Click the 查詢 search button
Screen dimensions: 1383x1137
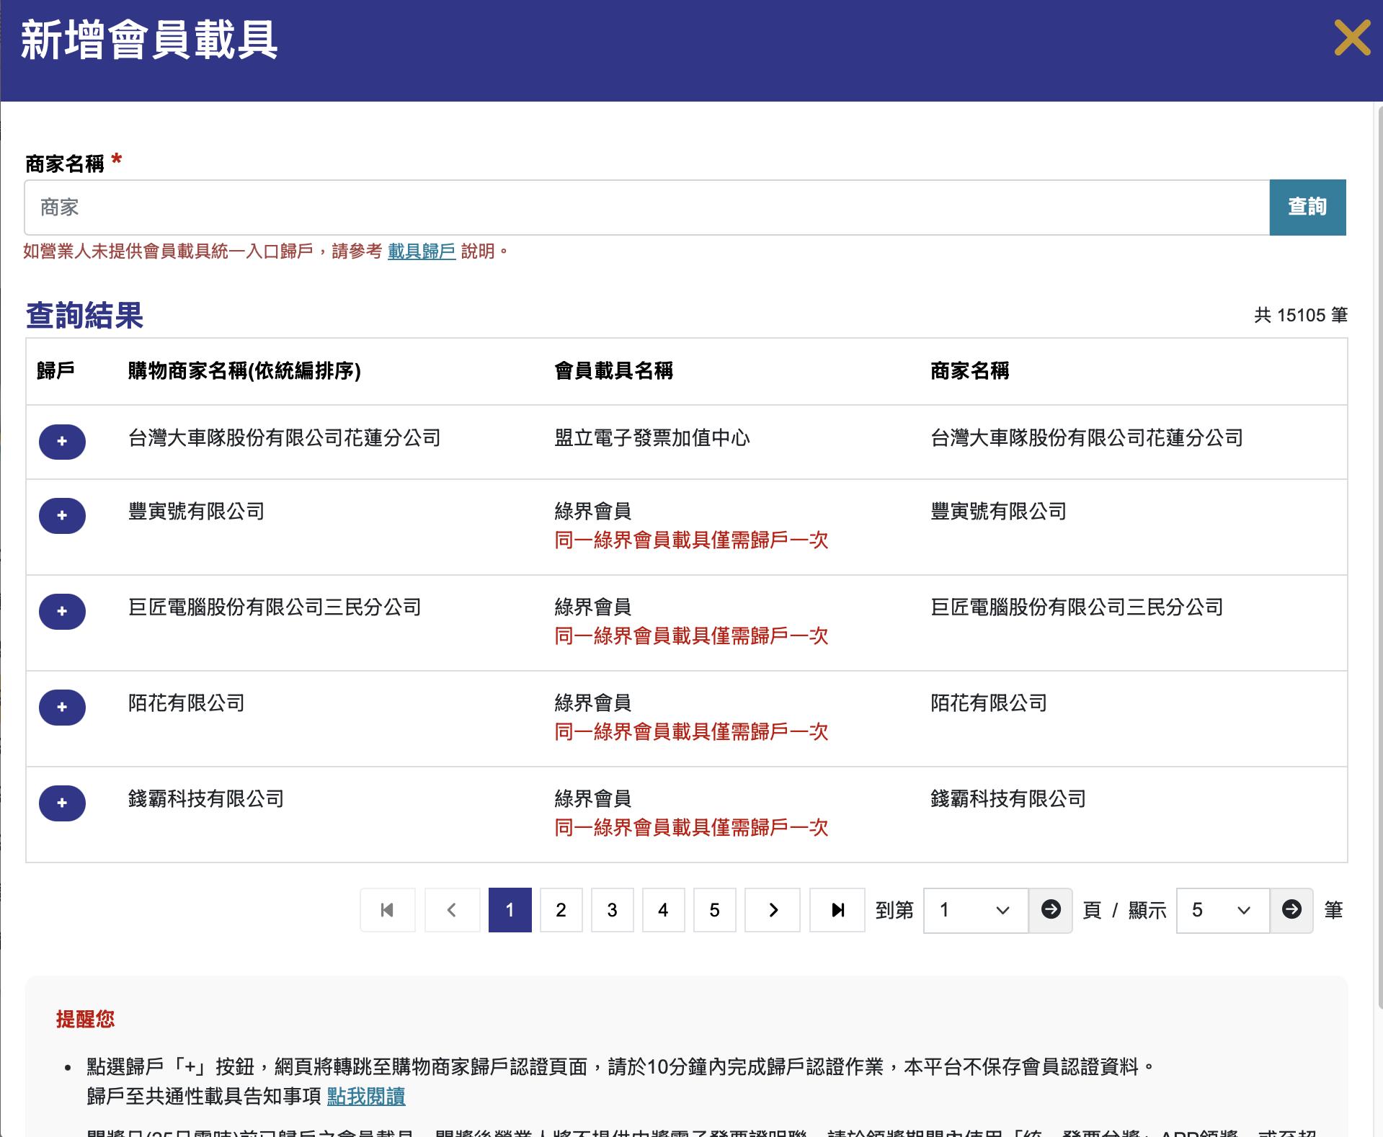coord(1307,208)
